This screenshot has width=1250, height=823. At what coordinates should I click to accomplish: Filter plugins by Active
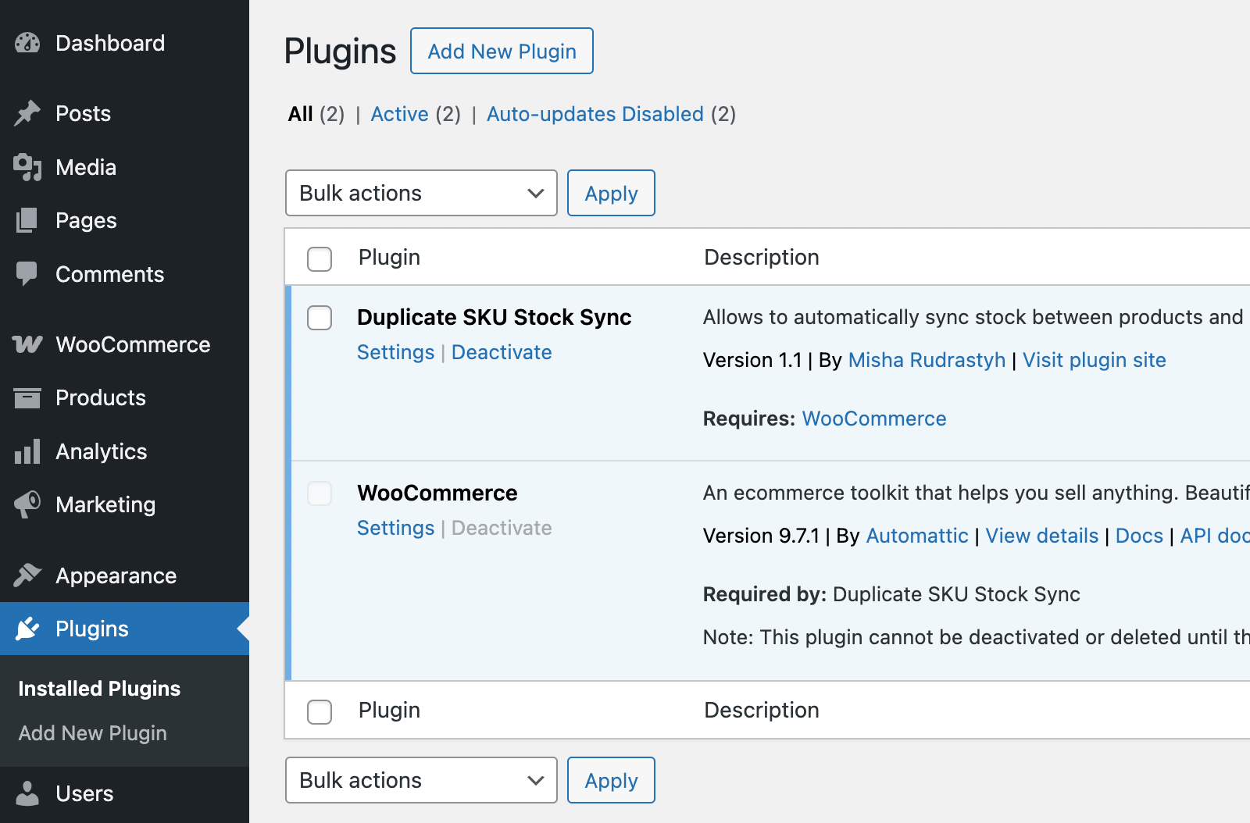pos(399,114)
